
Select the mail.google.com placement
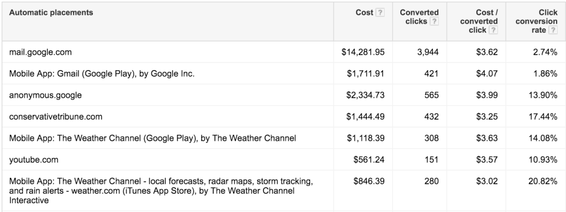coord(40,52)
